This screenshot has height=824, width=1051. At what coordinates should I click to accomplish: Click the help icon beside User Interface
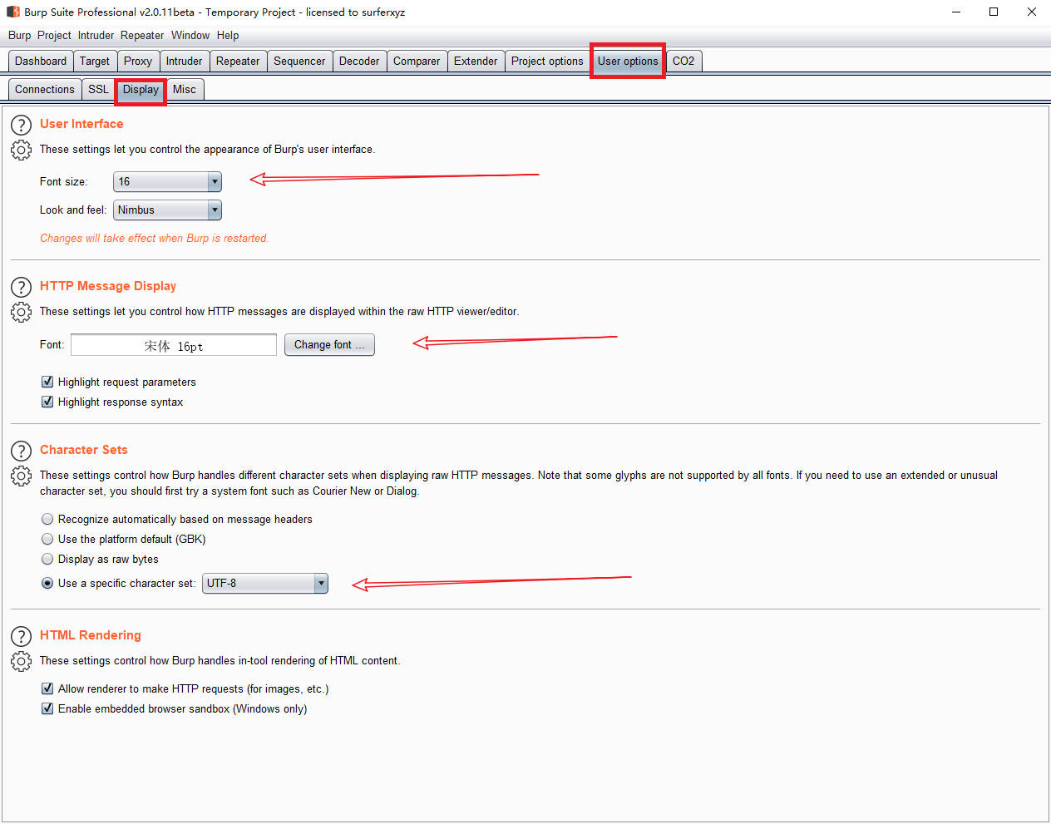tap(21, 126)
